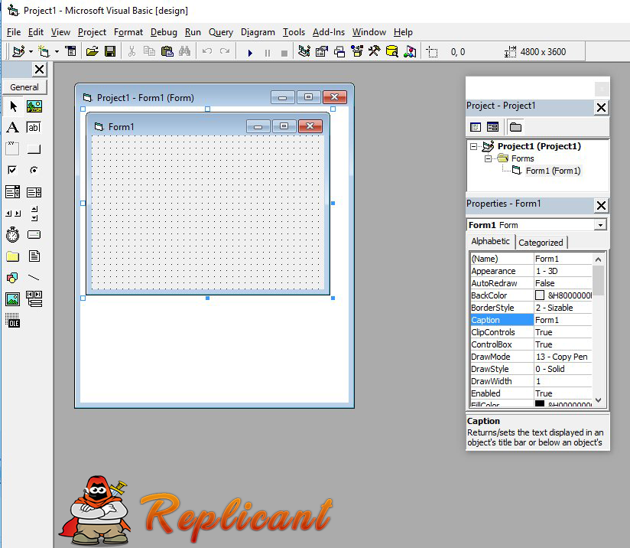Viewport: 630px width, 548px height.
Task: Toggle Folders view in Project panel
Action: [515, 127]
